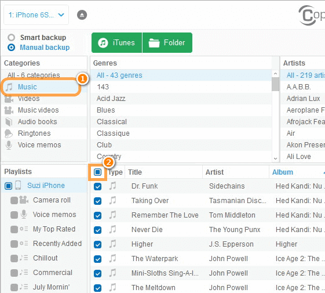Uncheck the Never Die track

pyautogui.click(x=97, y=230)
